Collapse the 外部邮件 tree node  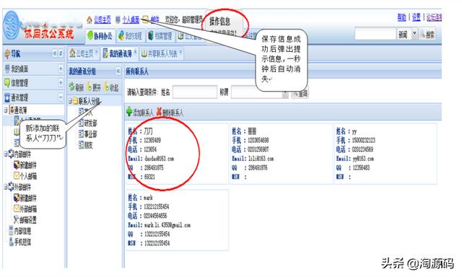[6, 187]
